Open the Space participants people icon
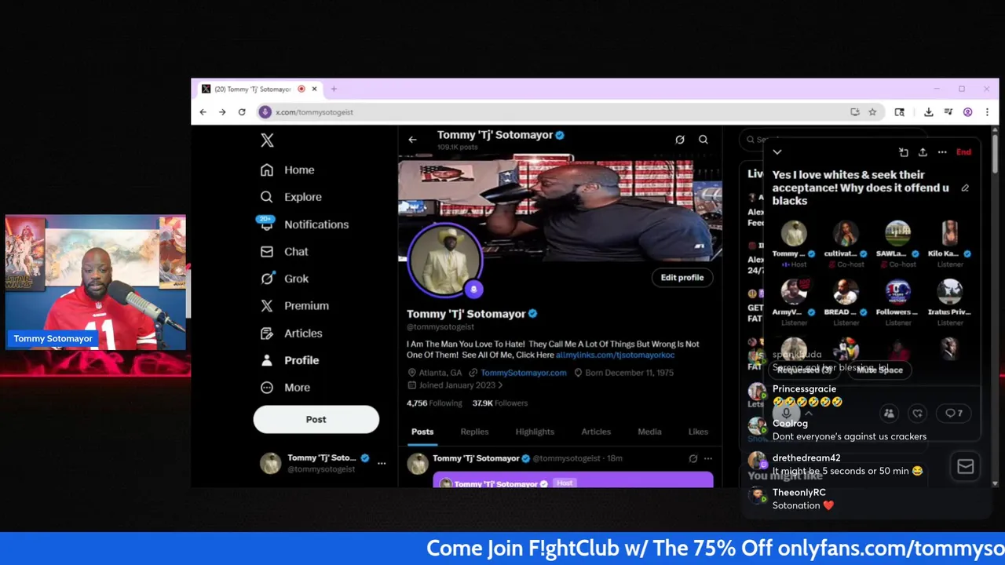Screen dimensions: 1005x565 coord(889,414)
